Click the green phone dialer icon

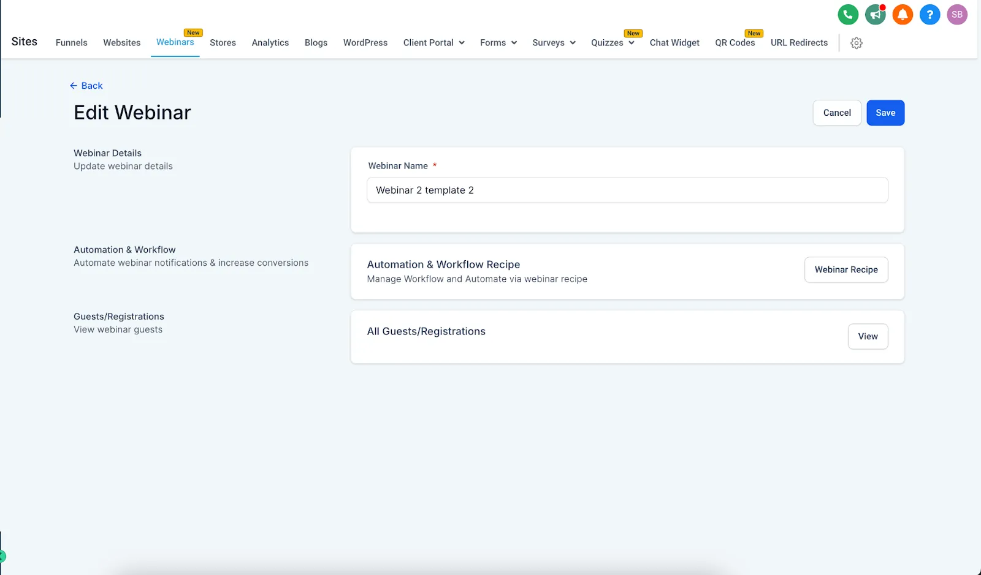pos(848,15)
